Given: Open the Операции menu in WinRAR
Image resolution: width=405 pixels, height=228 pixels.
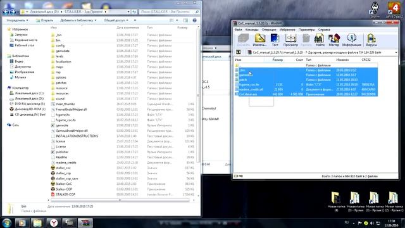Looking at the screenshot, I should 269,30.
